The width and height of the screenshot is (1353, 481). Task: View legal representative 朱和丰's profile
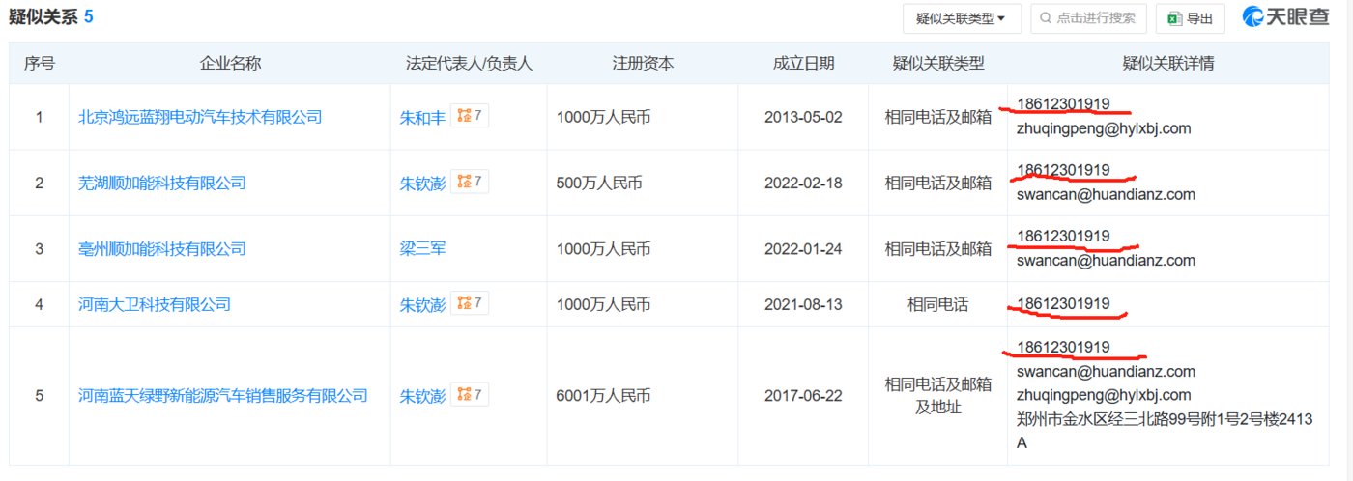(422, 117)
